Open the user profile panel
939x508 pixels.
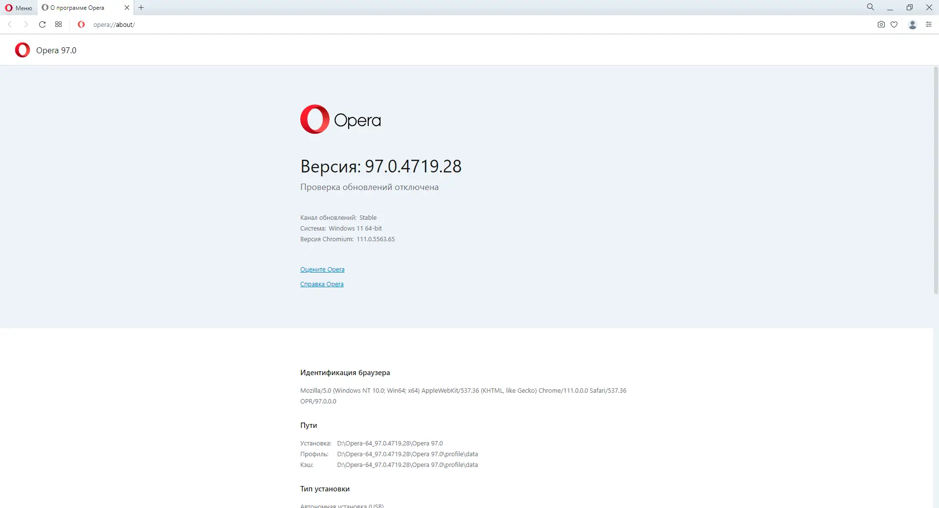click(912, 24)
